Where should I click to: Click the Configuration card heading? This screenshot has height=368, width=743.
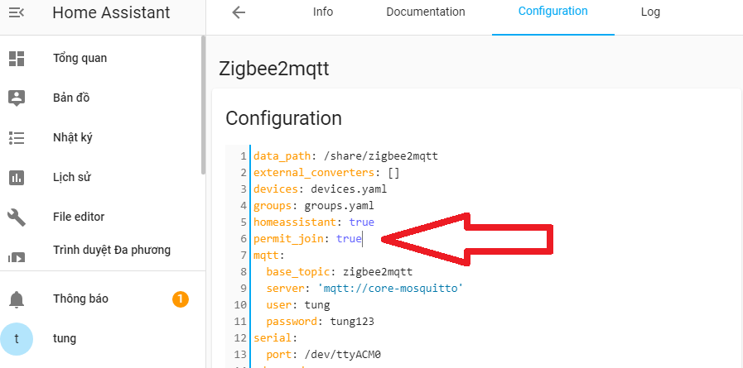[x=283, y=118]
